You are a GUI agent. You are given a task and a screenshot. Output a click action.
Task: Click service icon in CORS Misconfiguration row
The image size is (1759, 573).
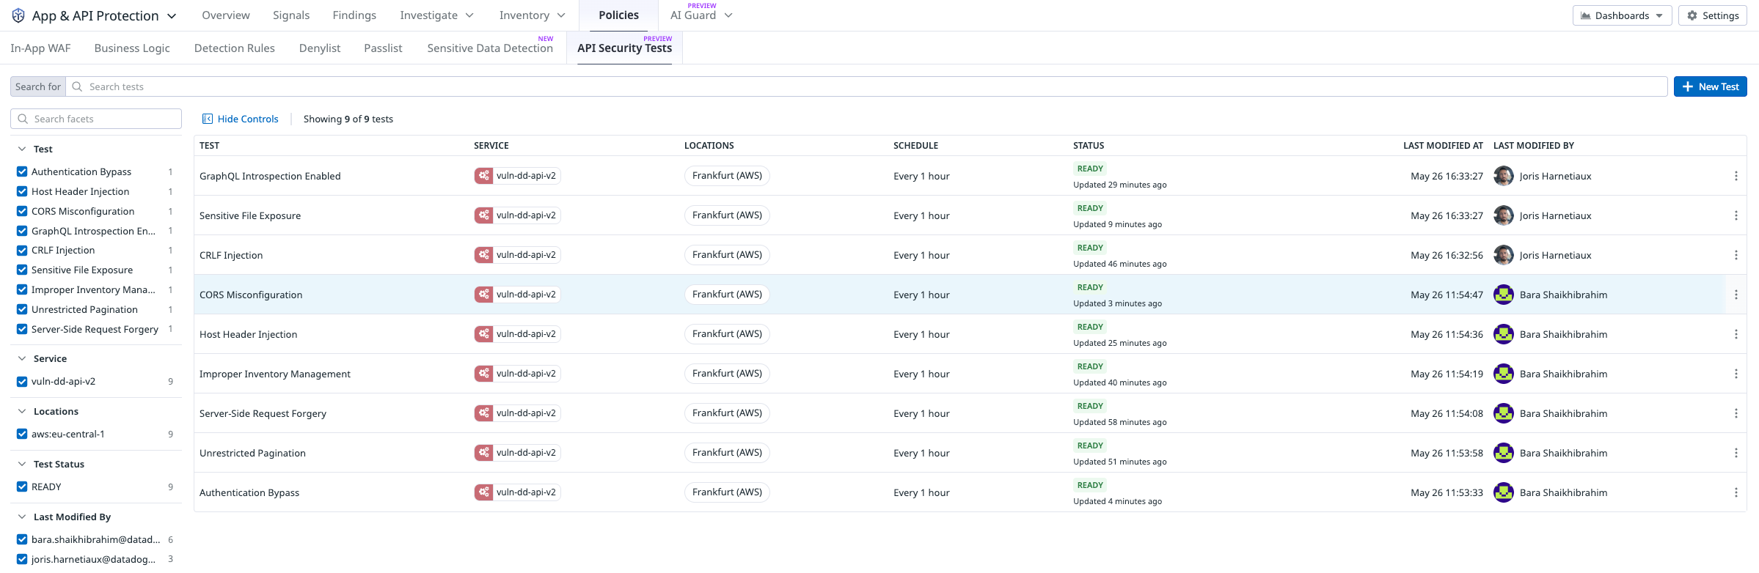pos(483,295)
